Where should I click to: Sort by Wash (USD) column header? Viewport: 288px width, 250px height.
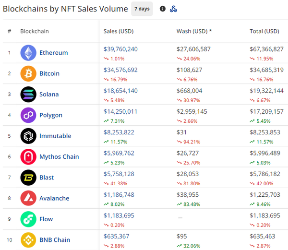pyautogui.click(x=192, y=32)
